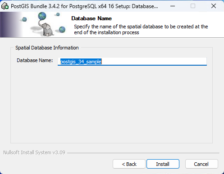The width and height of the screenshot is (224, 174).
Task: Click the grayed-out maximize button
Action: click(x=193, y=6)
